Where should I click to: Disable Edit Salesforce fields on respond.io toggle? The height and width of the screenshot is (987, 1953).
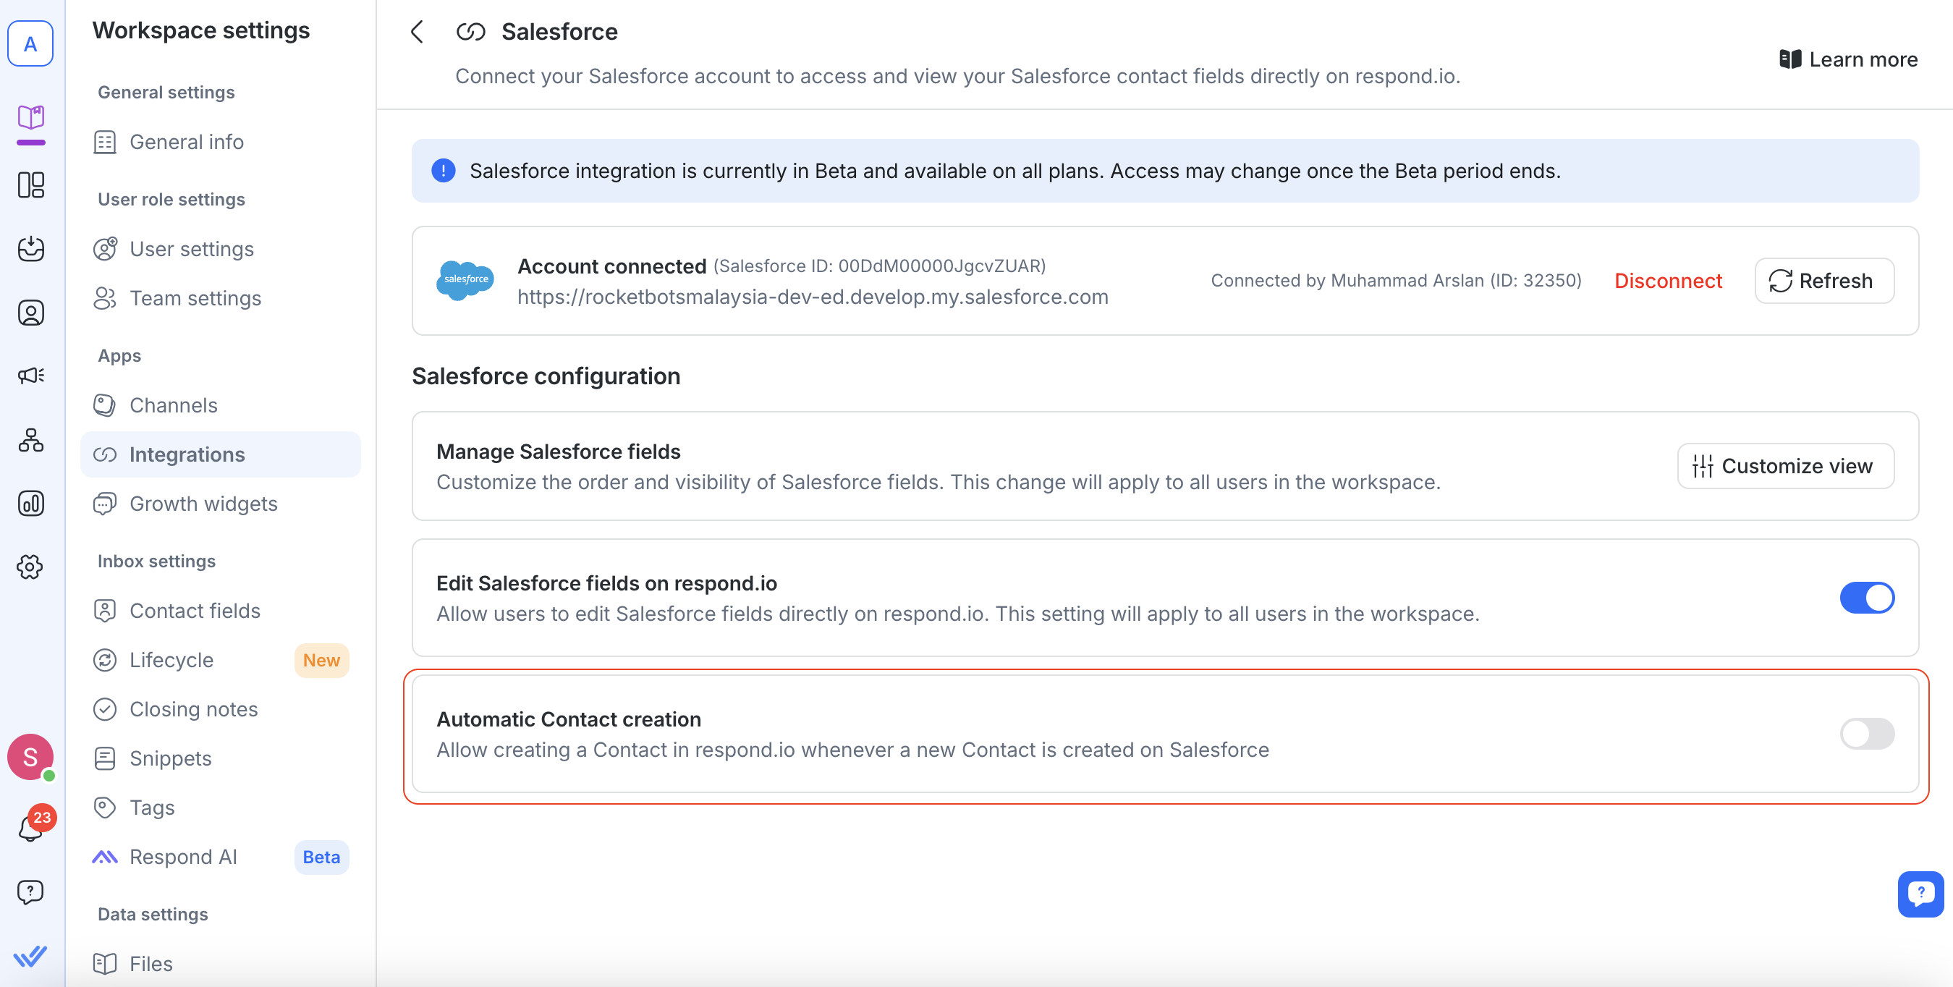coord(1866,598)
